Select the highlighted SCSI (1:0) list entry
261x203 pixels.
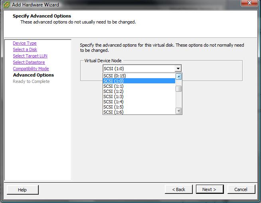[x=139, y=81]
